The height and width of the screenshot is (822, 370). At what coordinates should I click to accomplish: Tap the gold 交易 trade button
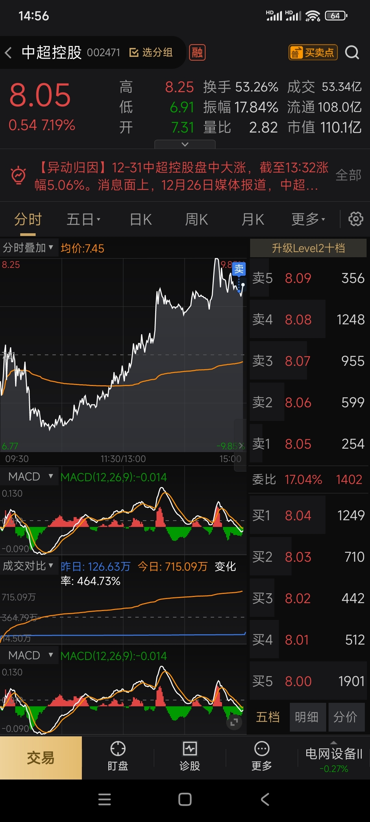41,758
